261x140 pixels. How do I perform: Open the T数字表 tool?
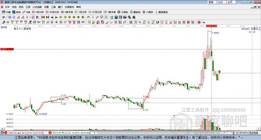tap(110, 12)
